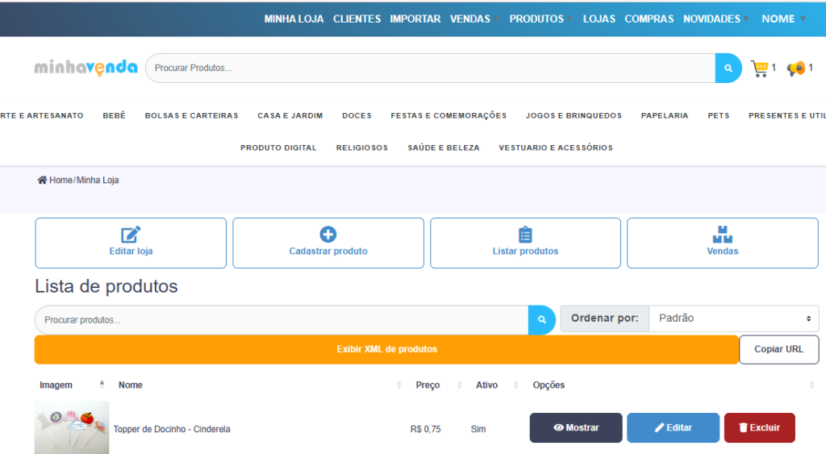Image resolution: width=826 pixels, height=454 pixels.
Task: Select the BOLSAS E CARTEIRAS category
Action: tap(192, 115)
